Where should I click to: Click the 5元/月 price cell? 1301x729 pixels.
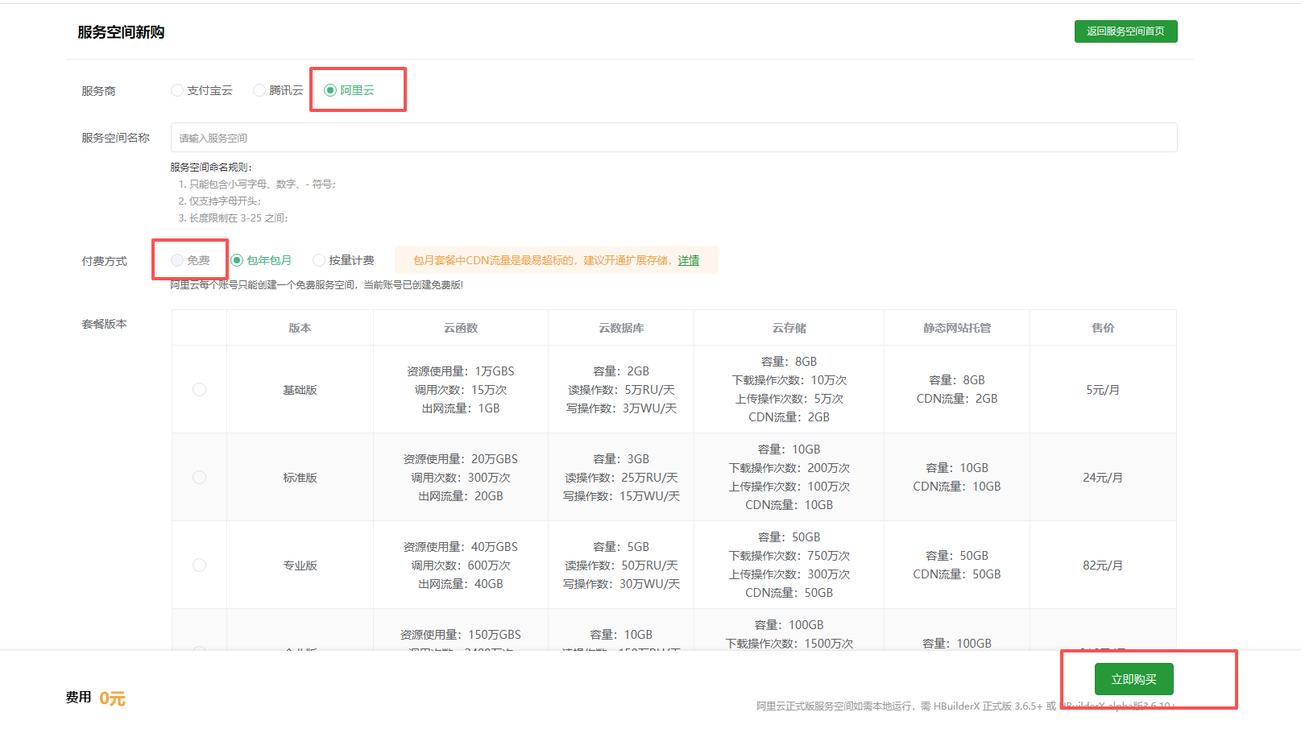coord(1102,390)
